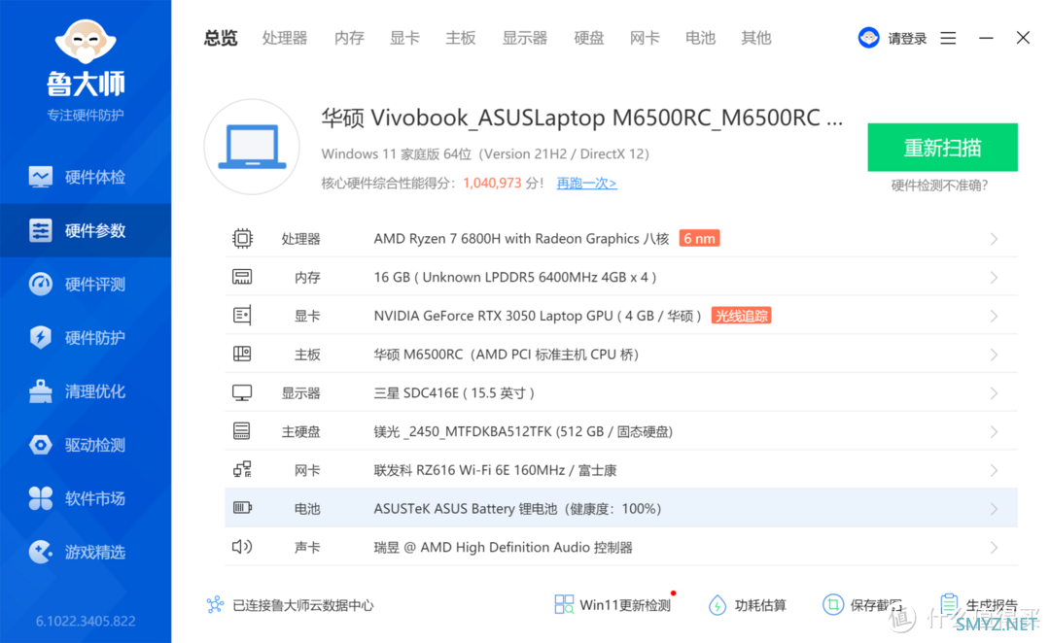Click the 再跑一次 link
The width and height of the screenshot is (1050, 643).
point(586,183)
